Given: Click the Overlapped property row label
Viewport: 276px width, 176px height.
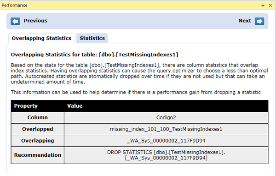Looking at the screenshot, I should tap(38, 129).
